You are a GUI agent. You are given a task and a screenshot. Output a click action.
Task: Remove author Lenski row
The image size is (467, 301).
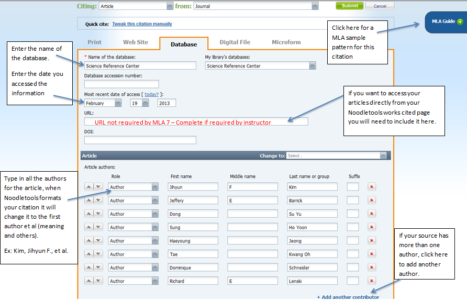coord(372,281)
